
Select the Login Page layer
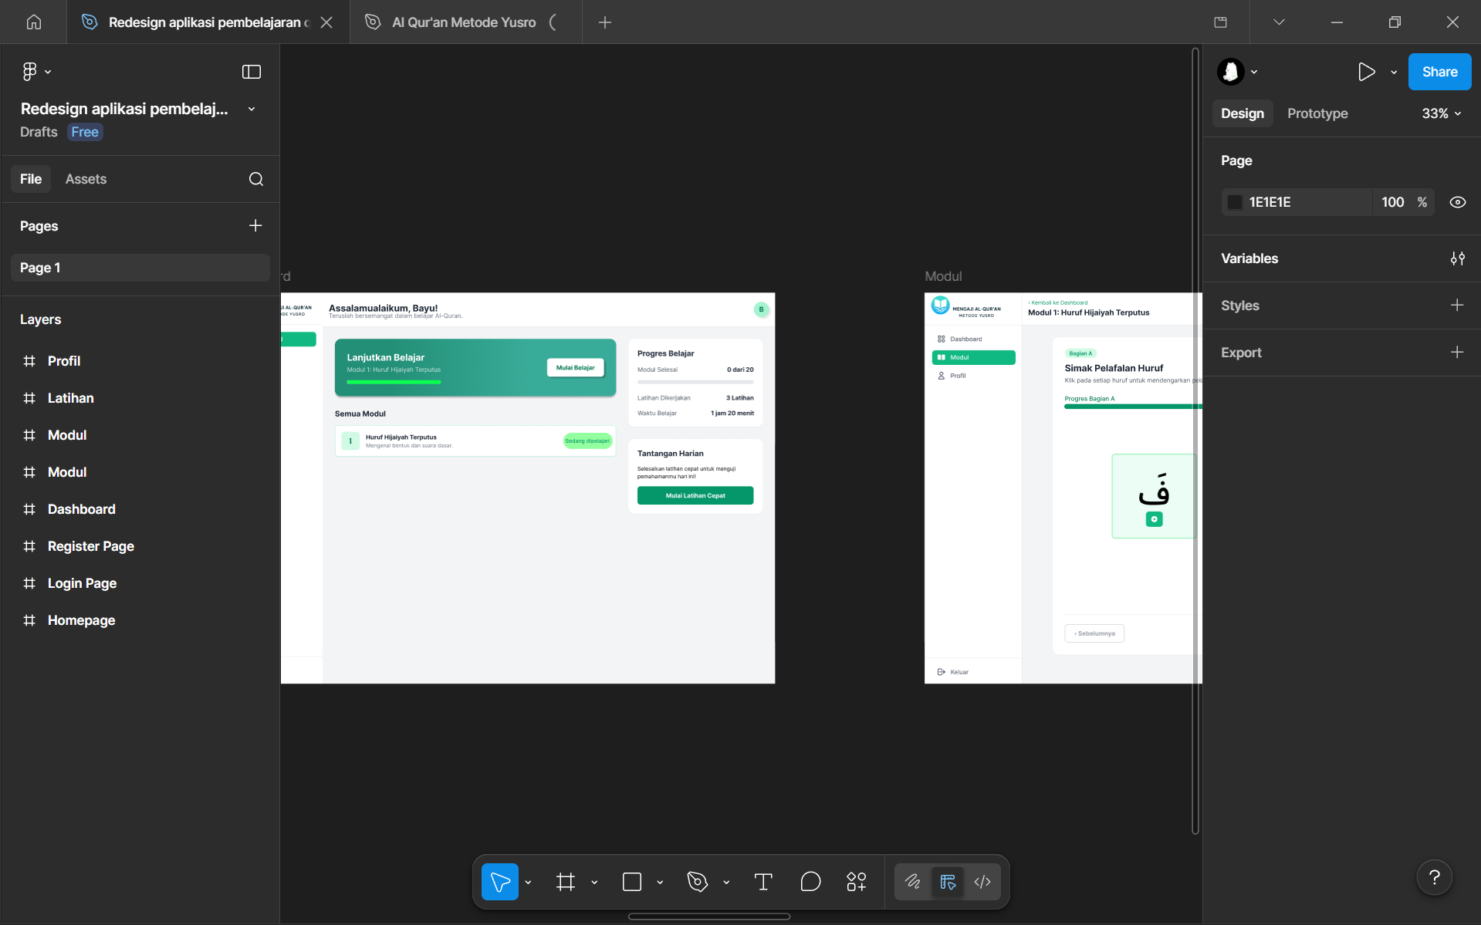pos(82,583)
